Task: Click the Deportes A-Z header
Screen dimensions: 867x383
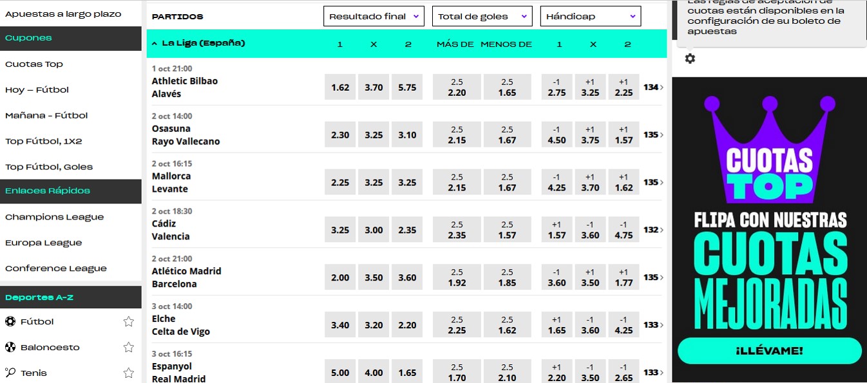Action: (71, 297)
